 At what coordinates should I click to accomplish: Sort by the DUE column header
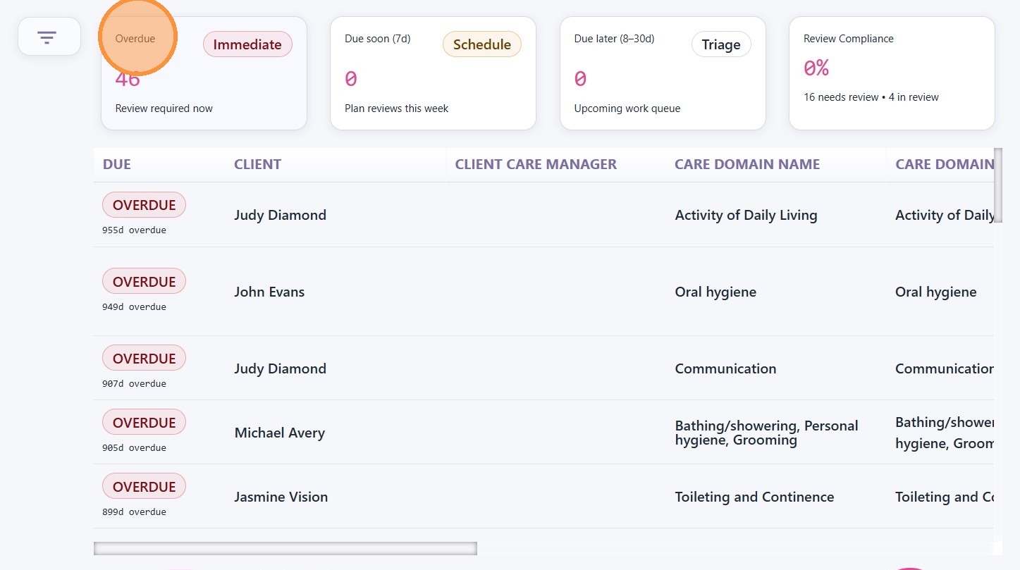[x=117, y=164]
